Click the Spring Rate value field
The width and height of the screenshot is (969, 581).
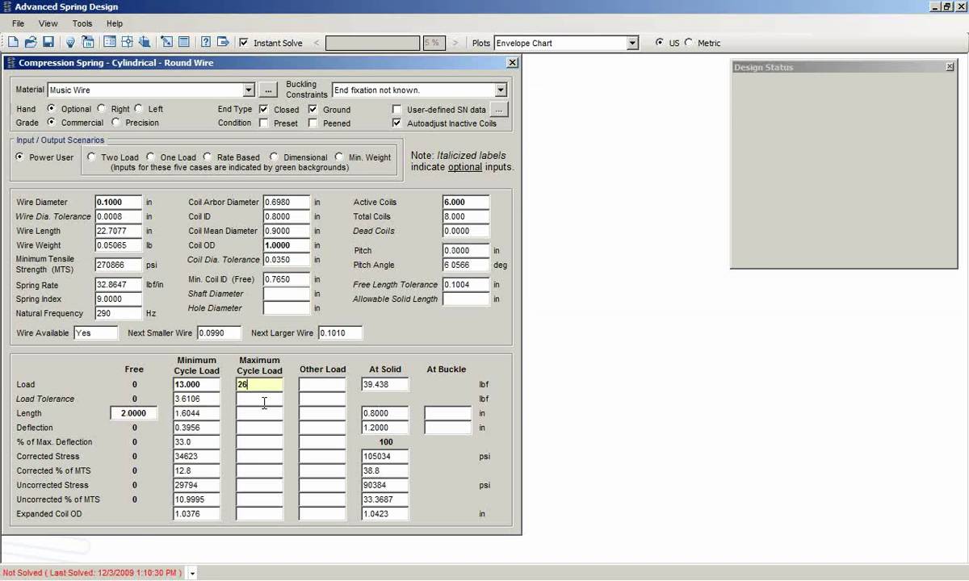point(118,285)
